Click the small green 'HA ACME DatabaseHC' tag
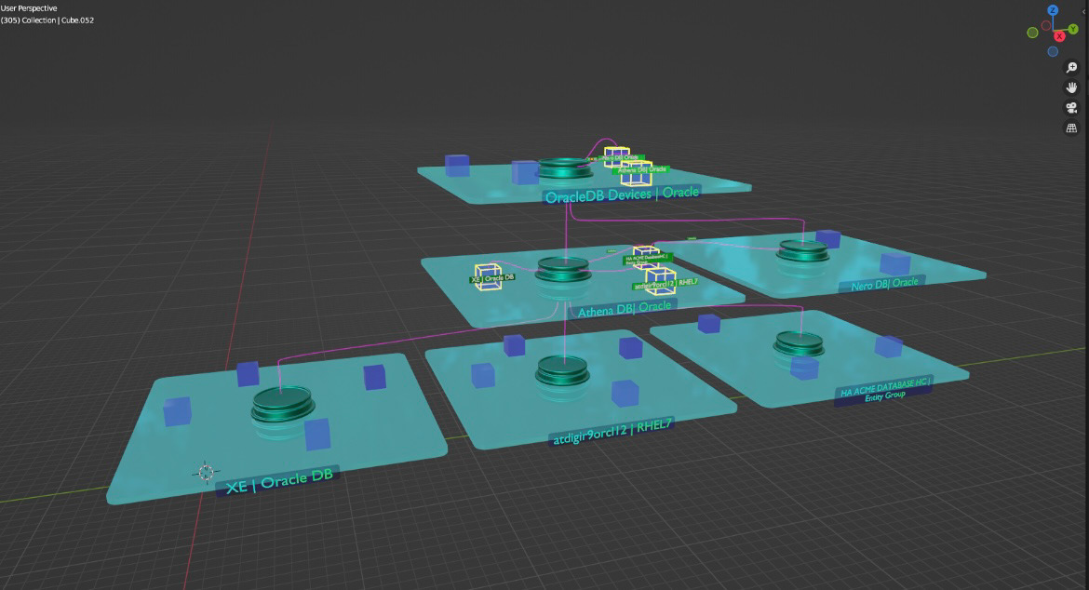1089x590 pixels. (646, 259)
